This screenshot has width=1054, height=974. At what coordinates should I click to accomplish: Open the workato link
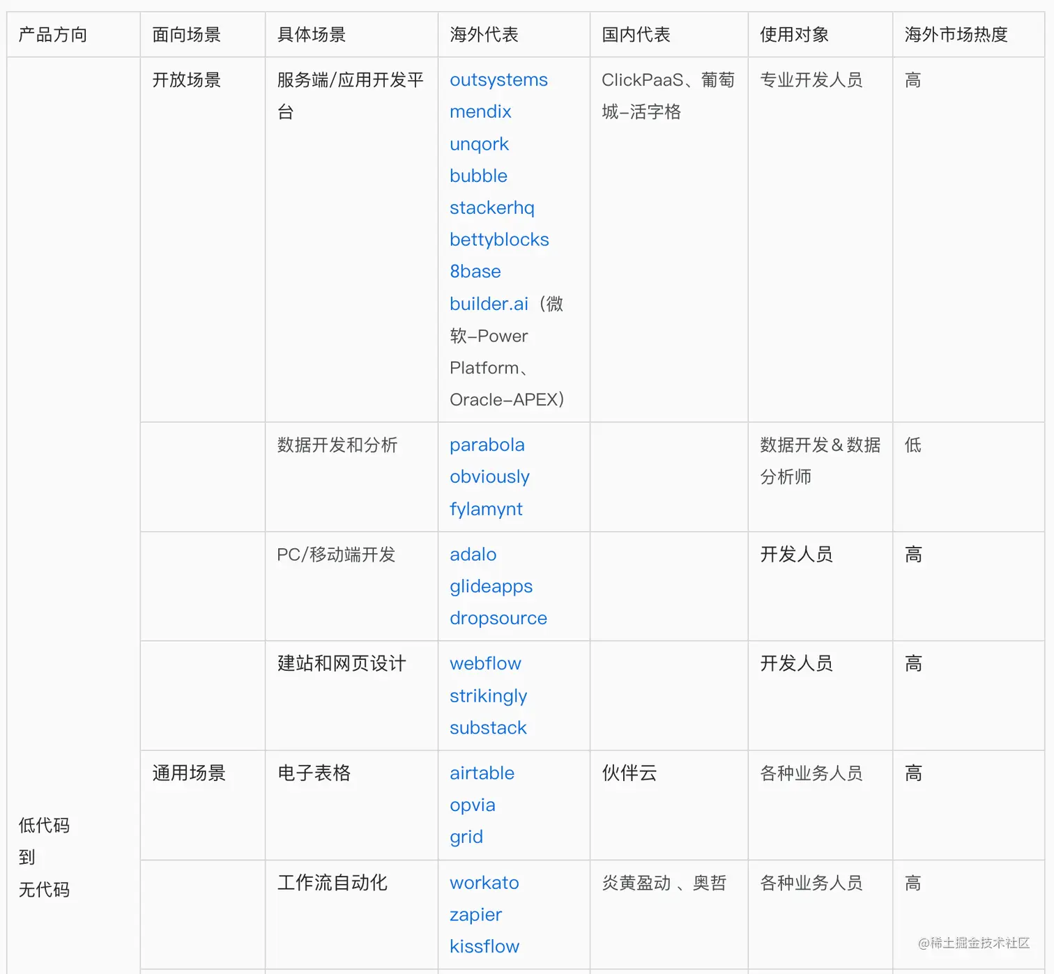point(484,883)
